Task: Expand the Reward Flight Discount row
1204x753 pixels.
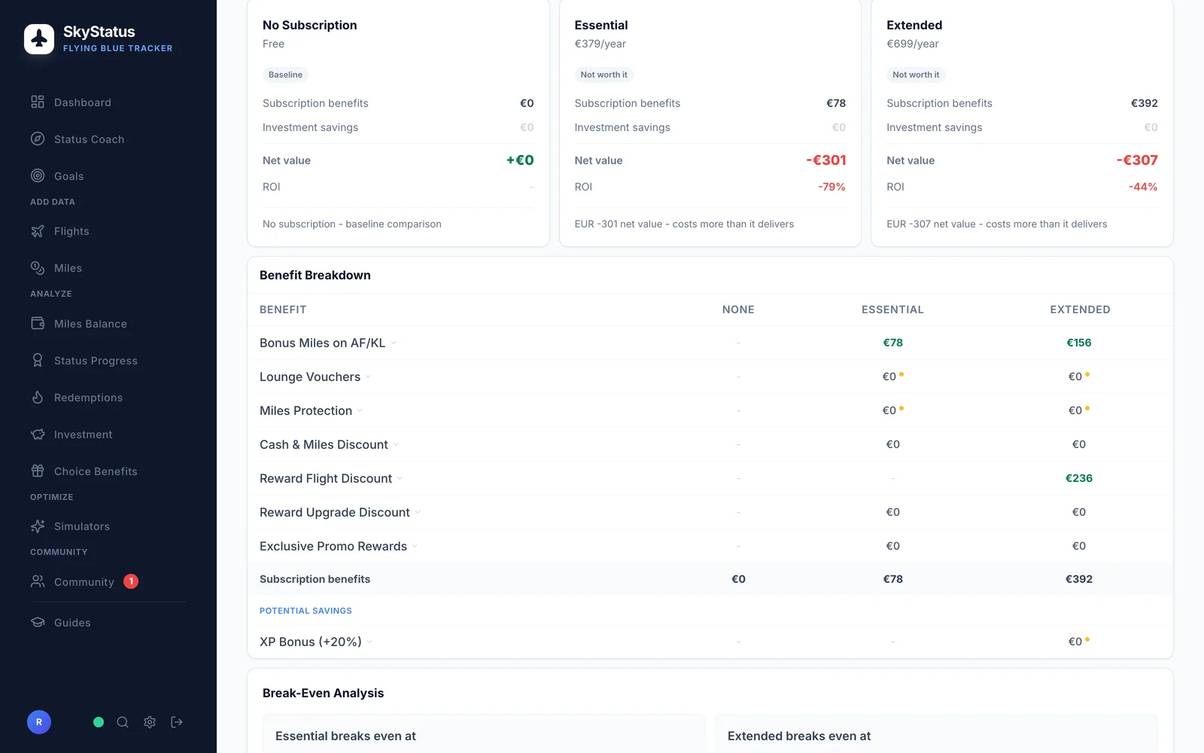Action: 400,479
